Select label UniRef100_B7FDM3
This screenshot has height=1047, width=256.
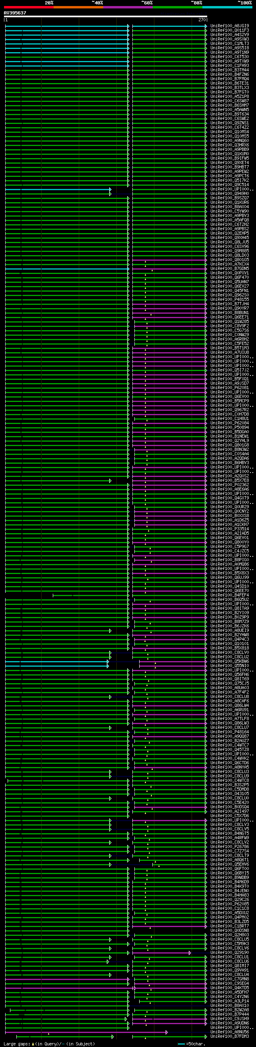tap(230, 1037)
